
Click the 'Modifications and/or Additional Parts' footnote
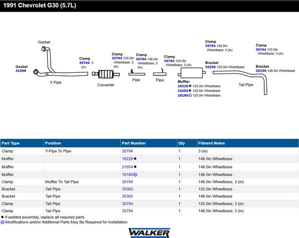tap(66, 222)
